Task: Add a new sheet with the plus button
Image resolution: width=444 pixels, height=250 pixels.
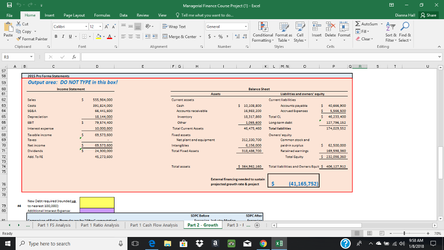Action: (x=257, y=225)
